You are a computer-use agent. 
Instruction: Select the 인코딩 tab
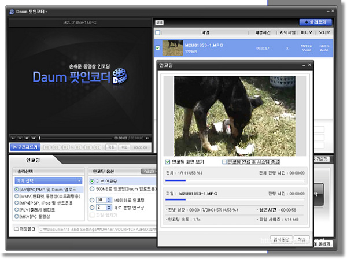point(33,160)
